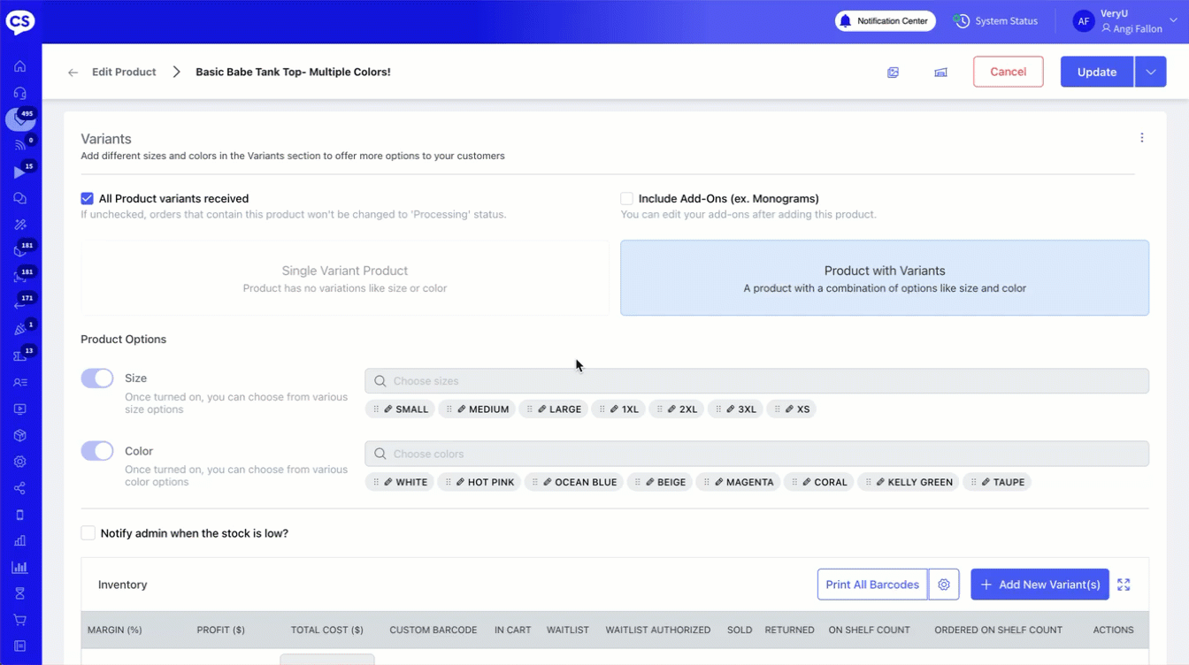This screenshot has width=1189, height=665.
Task: Check Notify admin when stock is low
Action: tap(88, 533)
